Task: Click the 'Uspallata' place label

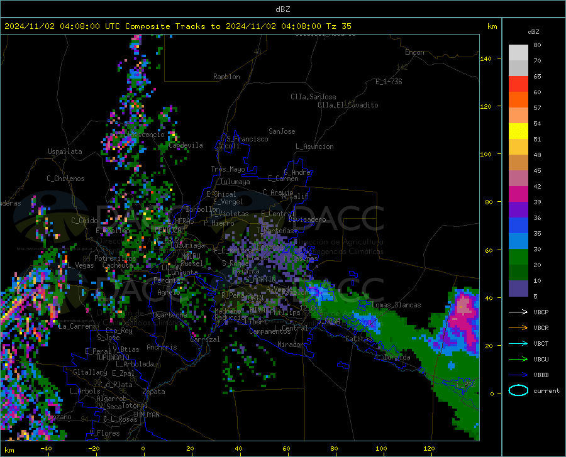Action: [x=65, y=151]
